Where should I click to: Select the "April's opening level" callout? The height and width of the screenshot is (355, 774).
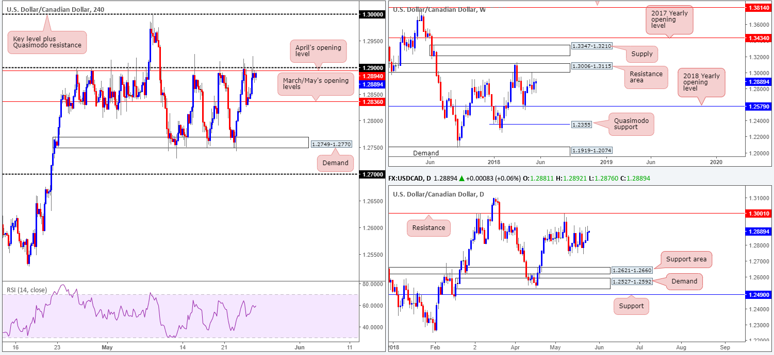[x=318, y=51]
